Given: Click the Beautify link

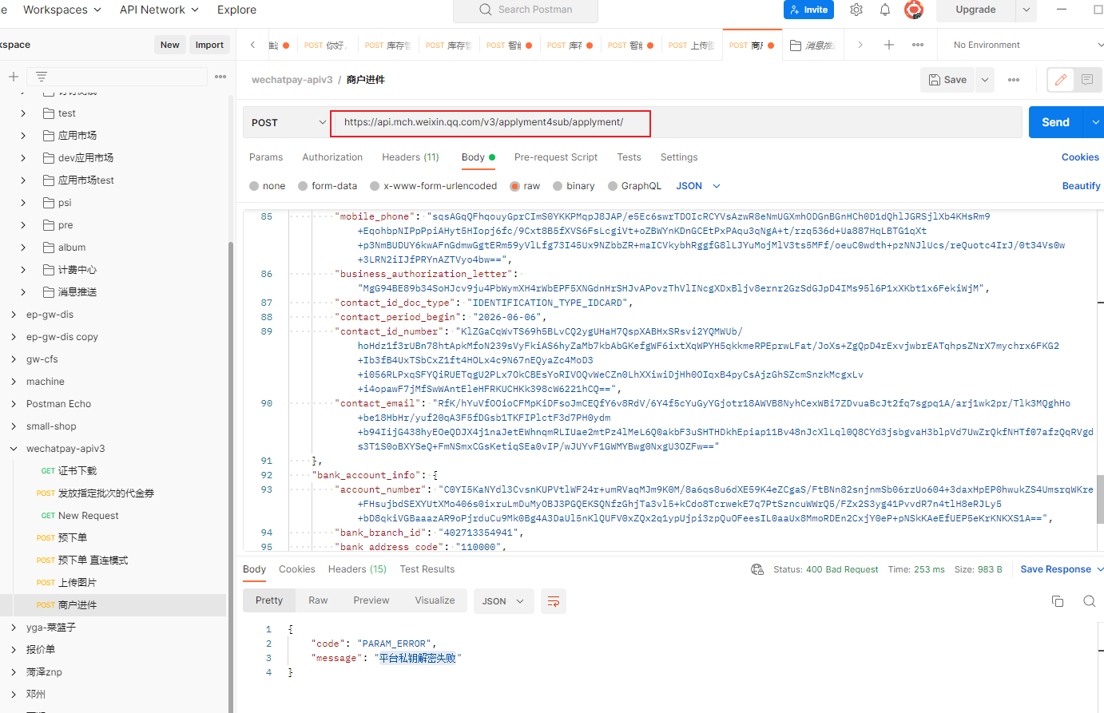Looking at the screenshot, I should click(x=1081, y=186).
